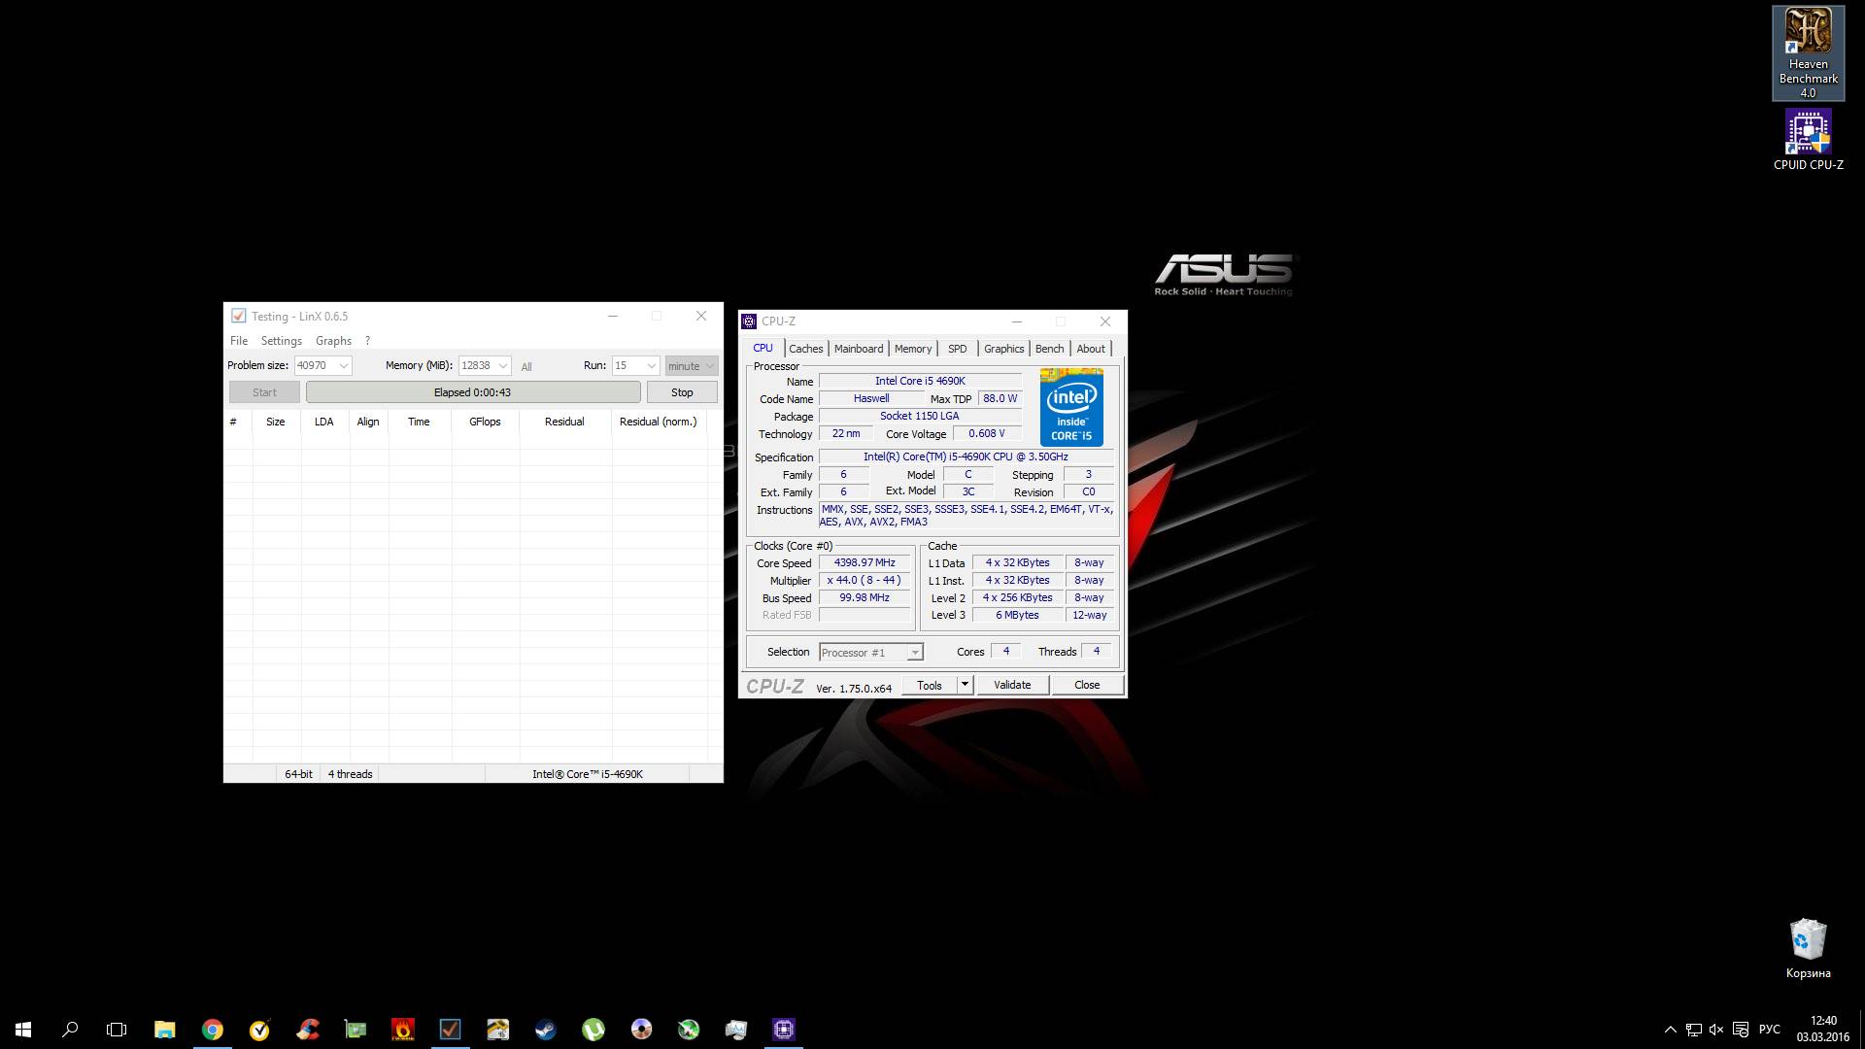Open the Graphs menu in LinX
The width and height of the screenshot is (1865, 1049).
click(333, 341)
